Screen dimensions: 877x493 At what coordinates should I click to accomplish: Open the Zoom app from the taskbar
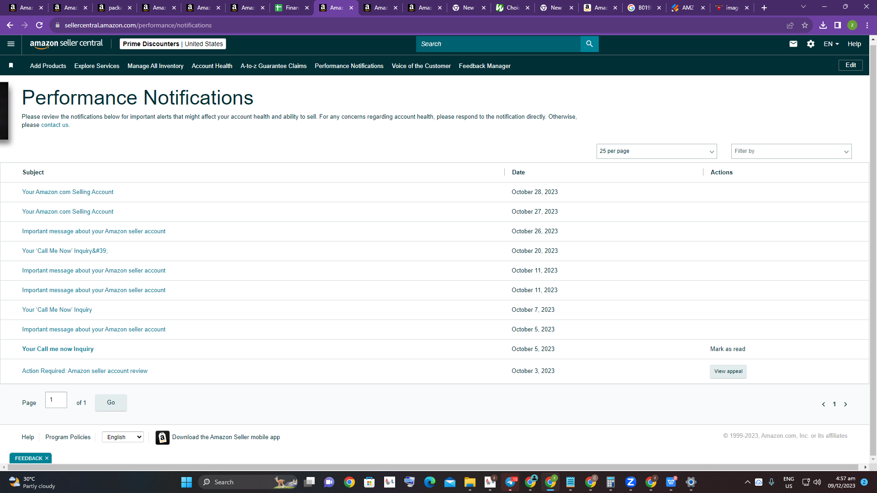pyautogui.click(x=631, y=482)
